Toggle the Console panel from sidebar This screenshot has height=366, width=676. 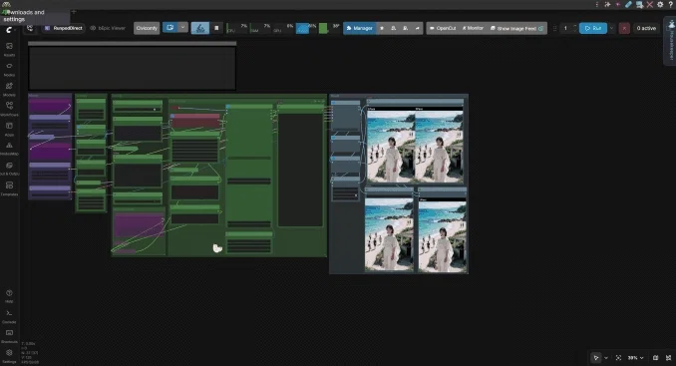click(x=9, y=316)
